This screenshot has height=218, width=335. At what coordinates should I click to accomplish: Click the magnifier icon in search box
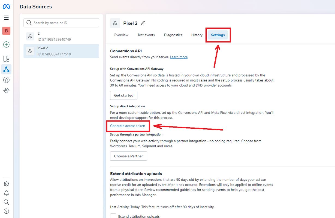click(29, 23)
